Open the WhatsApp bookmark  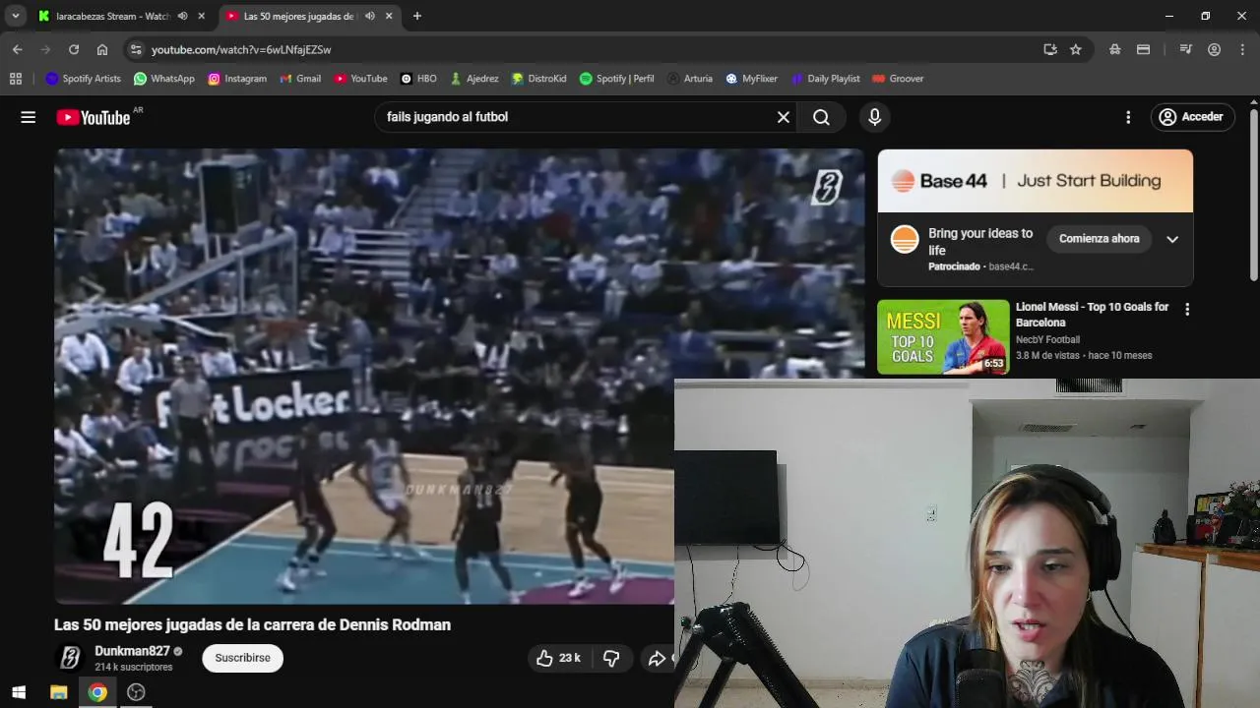tap(164, 79)
